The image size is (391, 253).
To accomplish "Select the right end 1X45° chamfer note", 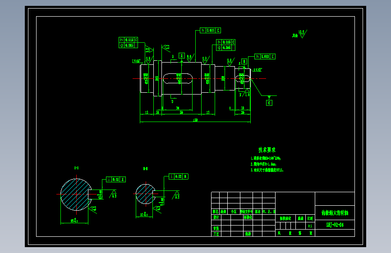I will point(258,70).
